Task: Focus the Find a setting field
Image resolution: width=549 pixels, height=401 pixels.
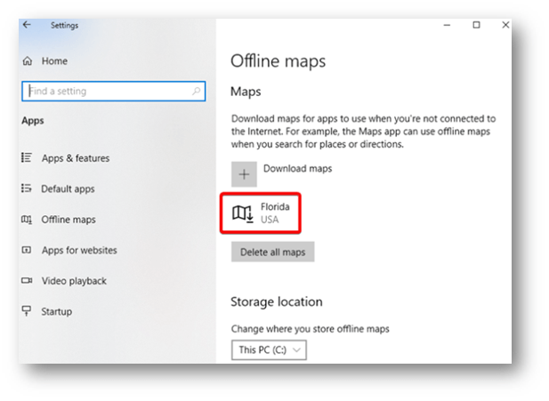Action: (x=113, y=91)
